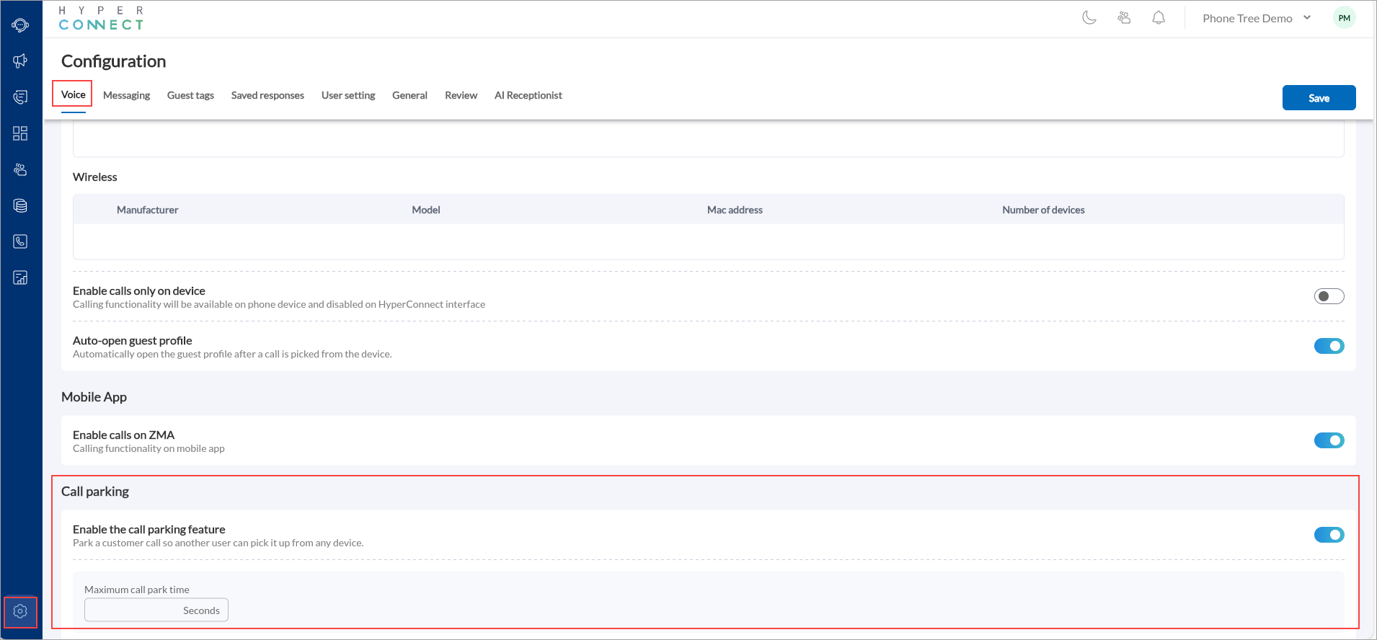Image resolution: width=1377 pixels, height=640 pixels.
Task: Click the phone dialer icon in sidebar
Action: 20,241
